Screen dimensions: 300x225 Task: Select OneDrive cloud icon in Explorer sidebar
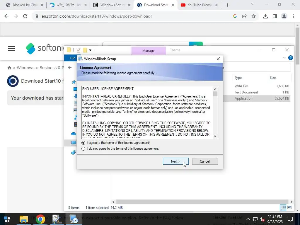coord(74,134)
